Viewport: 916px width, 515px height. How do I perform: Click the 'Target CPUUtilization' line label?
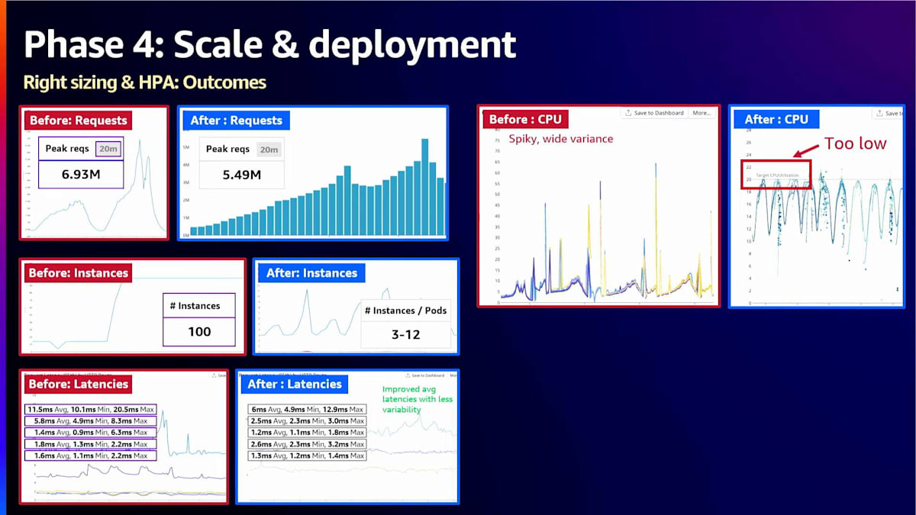point(777,175)
